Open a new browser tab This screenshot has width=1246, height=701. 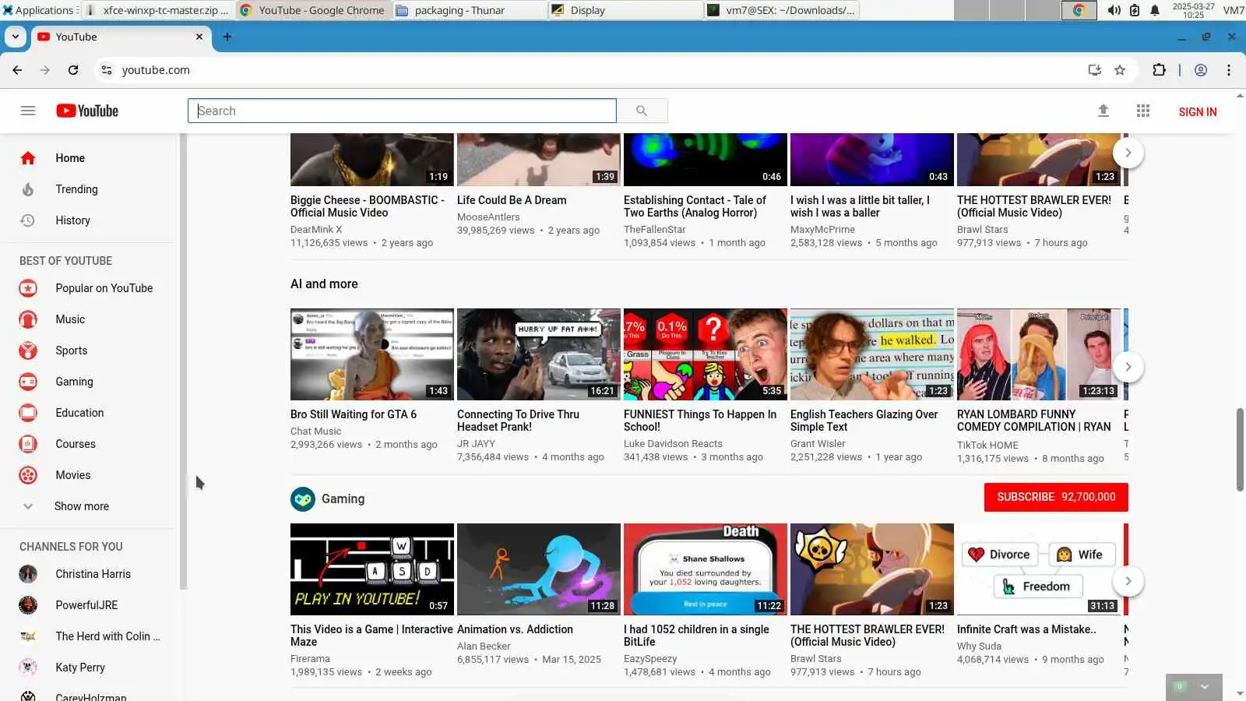227,37
